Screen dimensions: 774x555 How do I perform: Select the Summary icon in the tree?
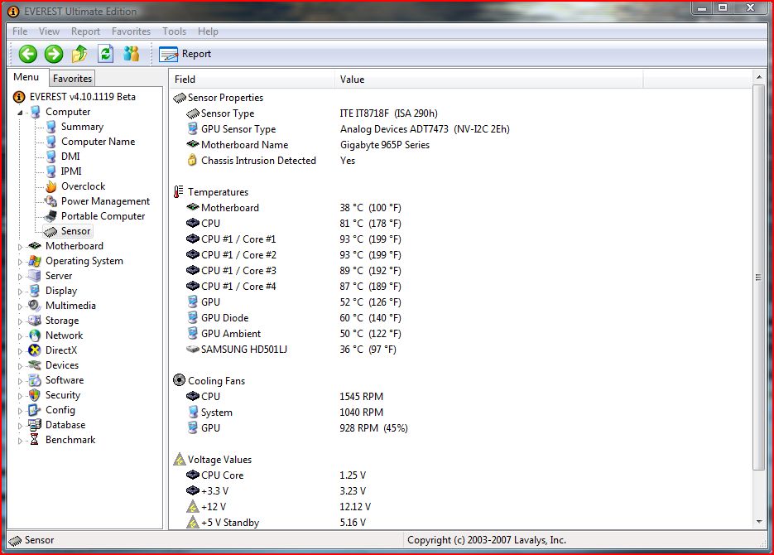click(50, 127)
